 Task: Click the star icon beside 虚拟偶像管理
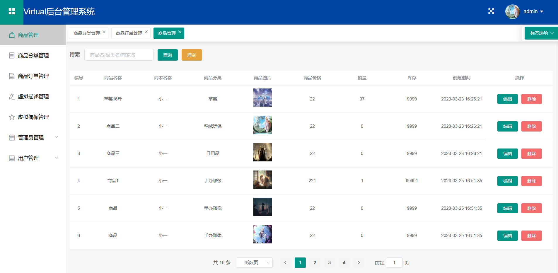(x=12, y=117)
